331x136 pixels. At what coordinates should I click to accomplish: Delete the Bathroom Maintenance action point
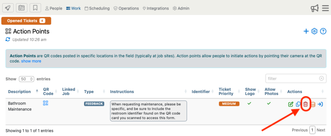coord(306,105)
